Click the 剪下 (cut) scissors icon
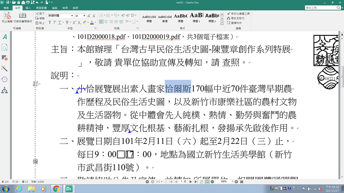 tap(37, 14)
